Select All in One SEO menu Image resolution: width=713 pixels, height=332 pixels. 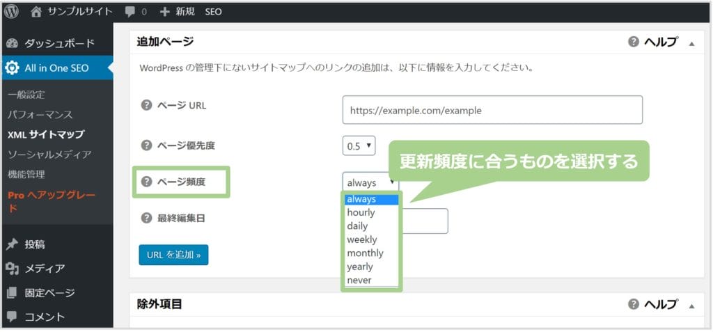[58, 68]
